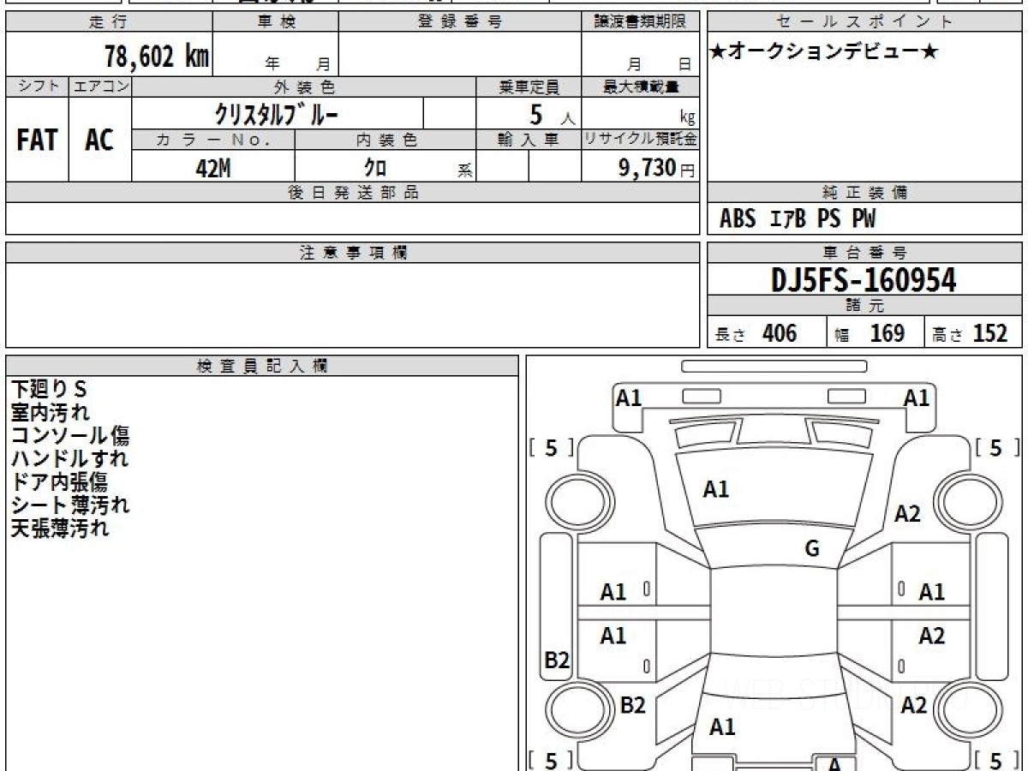Select the color code 42M
The height and width of the screenshot is (771, 1028).
[x=213, y=169]
